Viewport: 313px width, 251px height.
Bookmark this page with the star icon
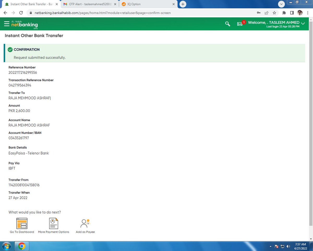(274, 13)
